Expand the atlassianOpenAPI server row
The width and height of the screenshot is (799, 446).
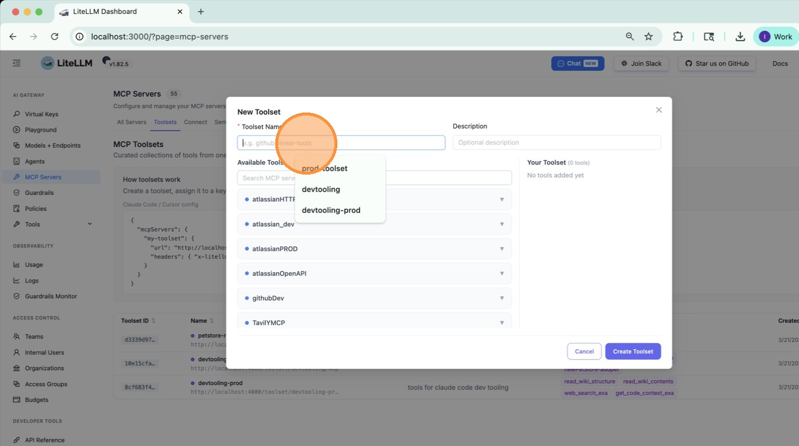[x=374, y=274]
